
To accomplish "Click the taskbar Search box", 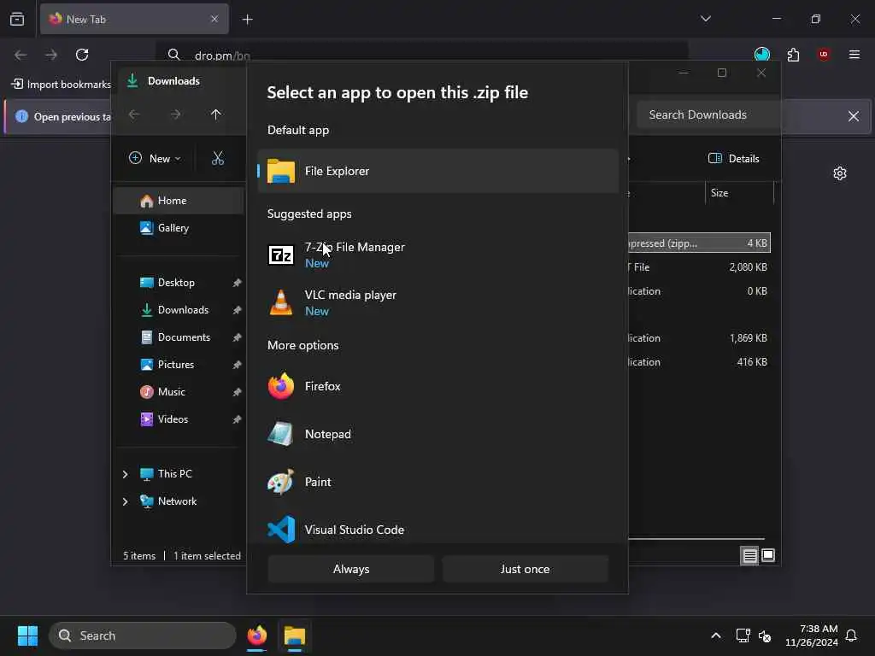I will [x=143, y=635].
